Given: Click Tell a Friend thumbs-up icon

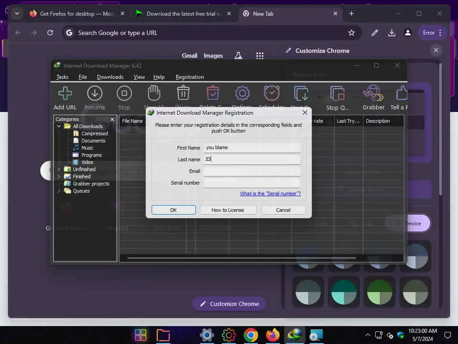Looking at the screenshot, I should [401, 94].
